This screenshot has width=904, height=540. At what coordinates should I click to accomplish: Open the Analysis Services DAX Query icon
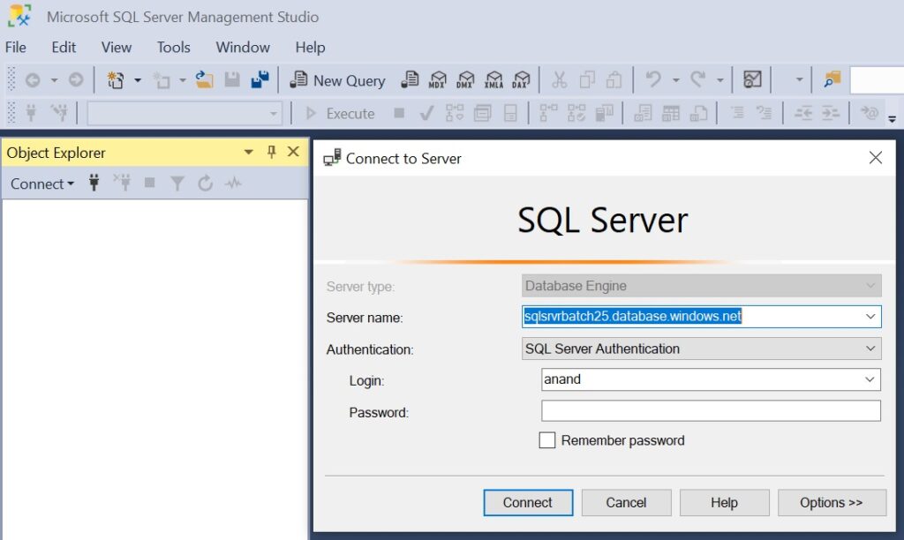point(521,80)
